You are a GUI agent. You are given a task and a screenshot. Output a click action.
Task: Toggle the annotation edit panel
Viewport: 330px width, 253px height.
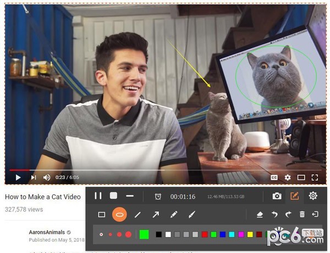pyautogui.click(x=294, y=196)
